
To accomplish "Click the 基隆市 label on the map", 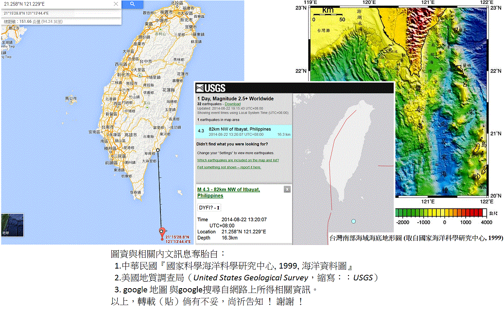I will click(x=189, y=8).
